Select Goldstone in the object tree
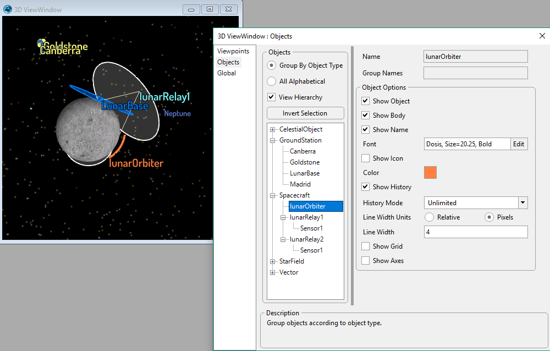Screen dimensions: 550x351 (x=305, y=162)
